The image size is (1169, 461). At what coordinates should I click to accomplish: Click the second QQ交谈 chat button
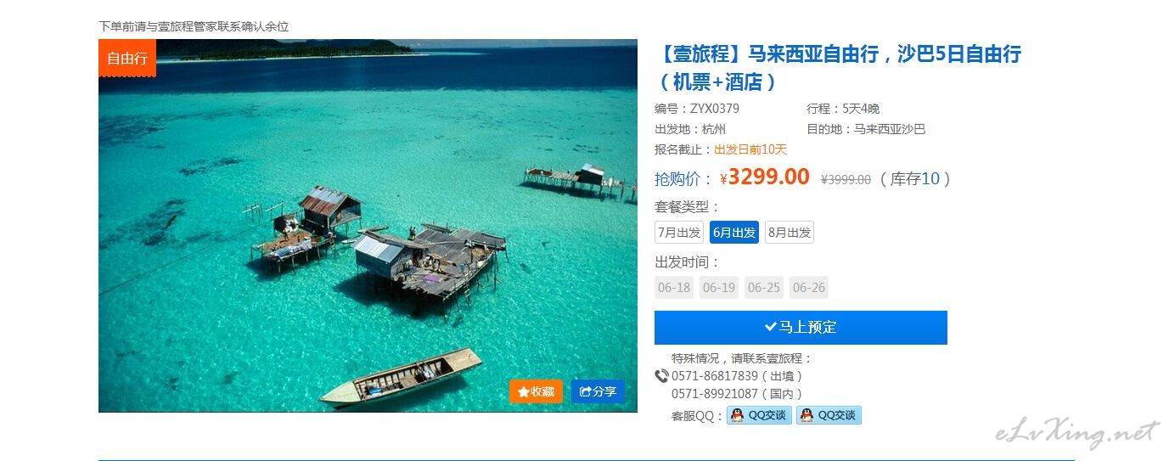click(x=829, y=415)
